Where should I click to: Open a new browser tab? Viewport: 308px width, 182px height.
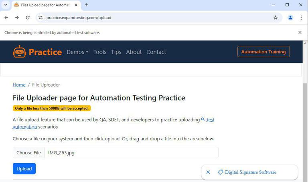87,5
